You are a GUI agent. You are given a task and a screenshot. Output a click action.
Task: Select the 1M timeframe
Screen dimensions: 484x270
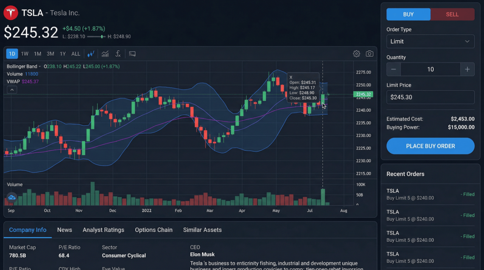37,54
